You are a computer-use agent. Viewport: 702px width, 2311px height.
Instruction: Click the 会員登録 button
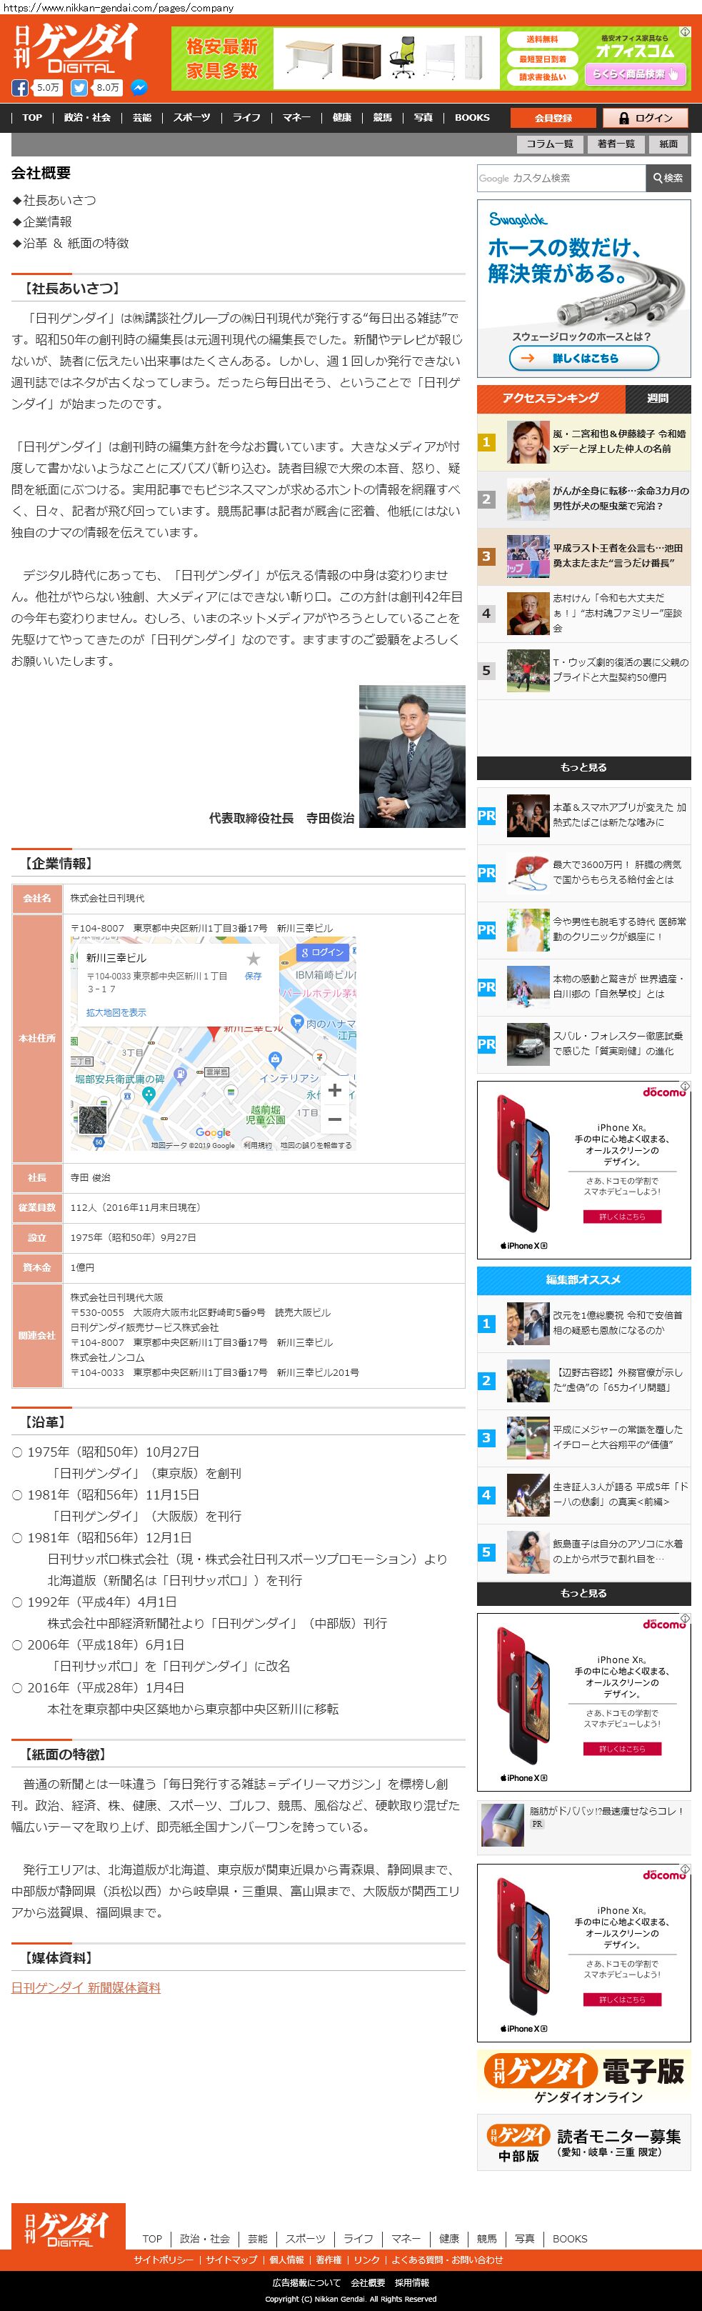click(552, 118)
